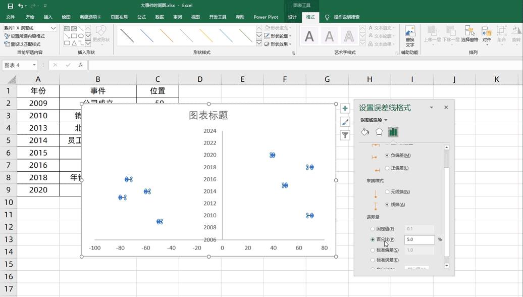Click the 重设以匹配样式 button

point(23,43)
